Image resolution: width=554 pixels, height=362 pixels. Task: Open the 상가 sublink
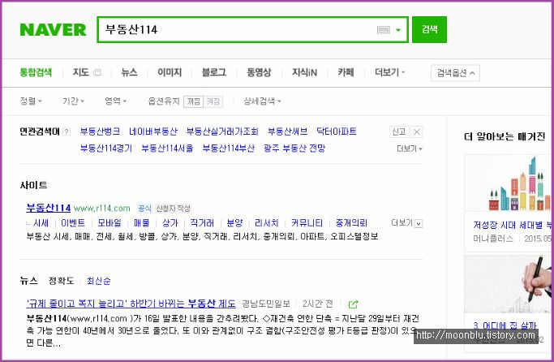(170, 223)
